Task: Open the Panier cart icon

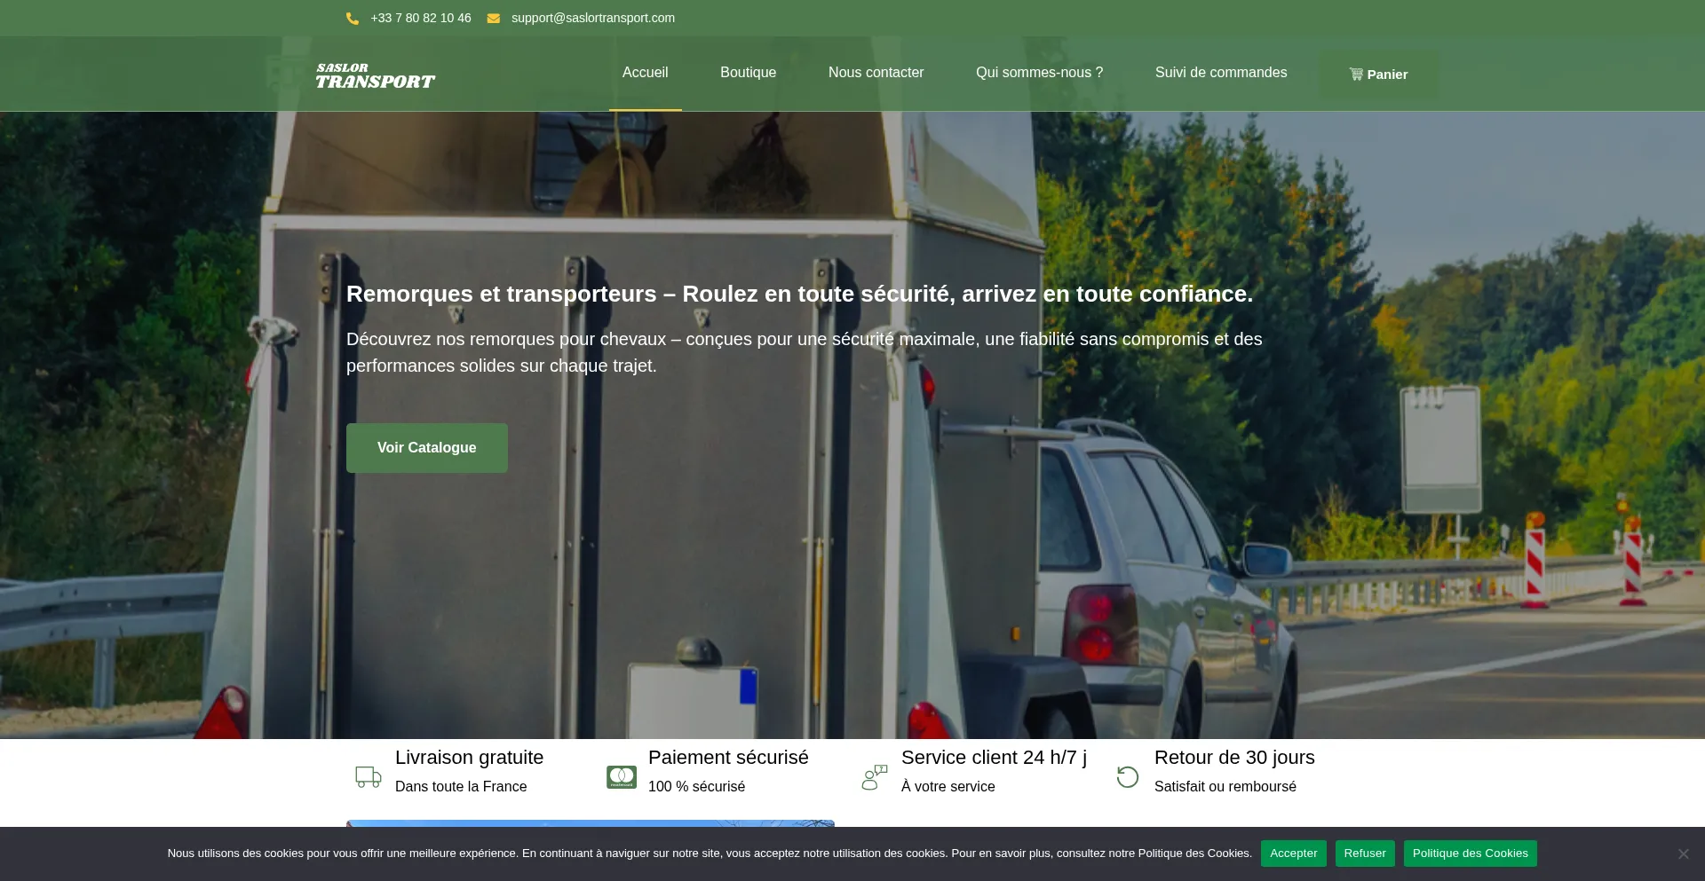Action: coord(1356,74)
